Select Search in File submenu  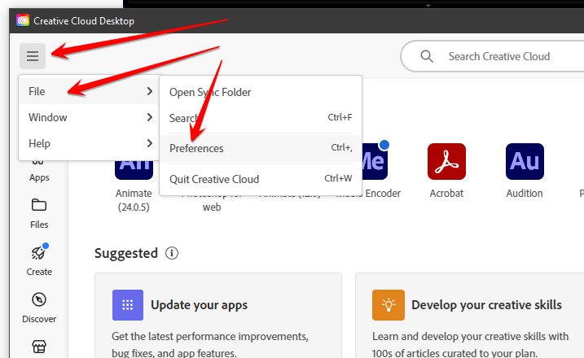[x=261, y=118]
